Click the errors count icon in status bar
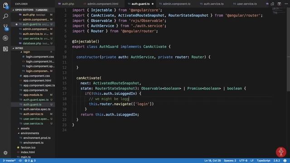The height and width of the screenshot is (163, 290). (27, 161)
